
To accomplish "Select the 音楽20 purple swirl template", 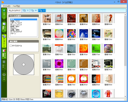I will pos(59,64).
